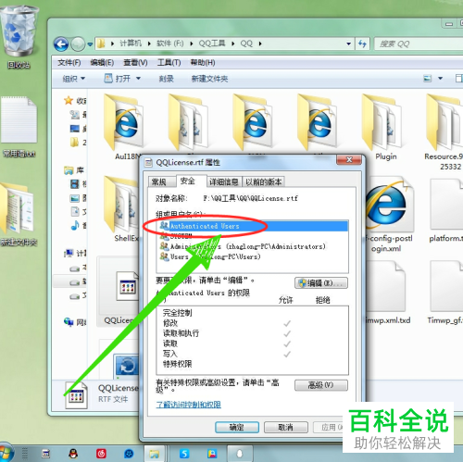The width and height of the screenshot is (463, 462).
Task: Switch to the 详细信息 tab
Action: [224, 182]
